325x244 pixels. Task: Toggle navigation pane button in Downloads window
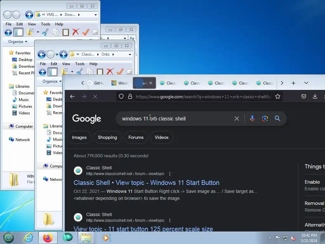coord(18,32)
